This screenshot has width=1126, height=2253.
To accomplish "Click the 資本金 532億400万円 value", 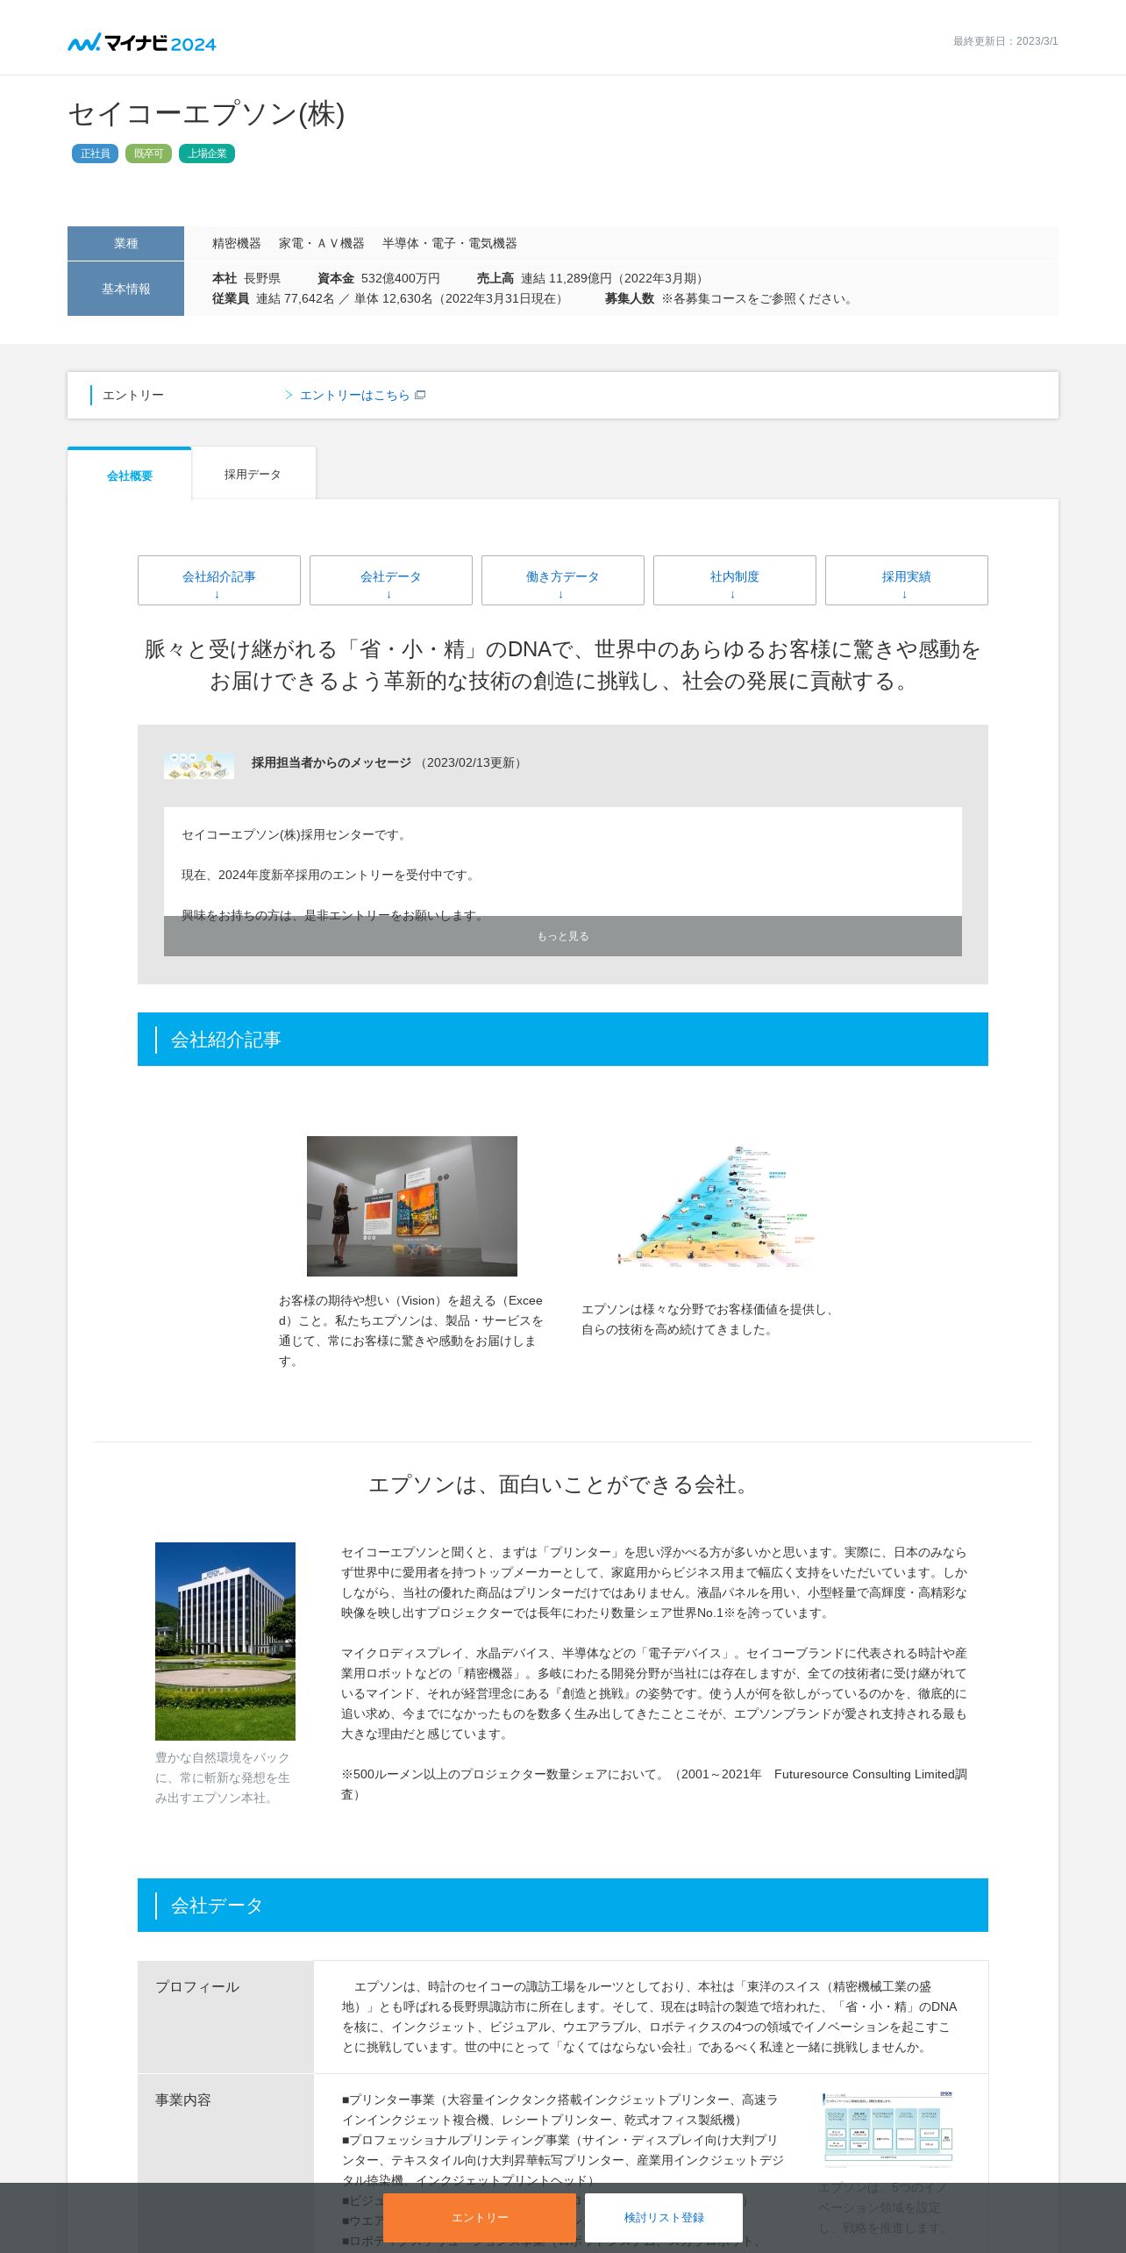I will [379, 278].
